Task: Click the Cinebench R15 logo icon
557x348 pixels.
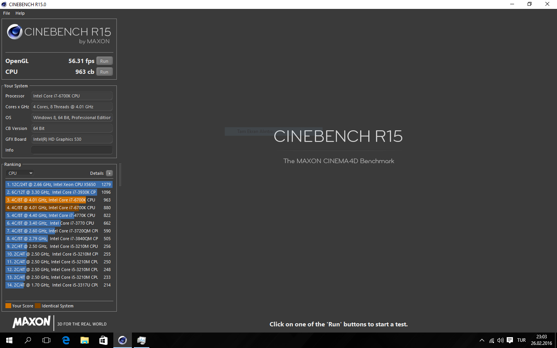Action: pyautogui.click(x=15, y=32)
